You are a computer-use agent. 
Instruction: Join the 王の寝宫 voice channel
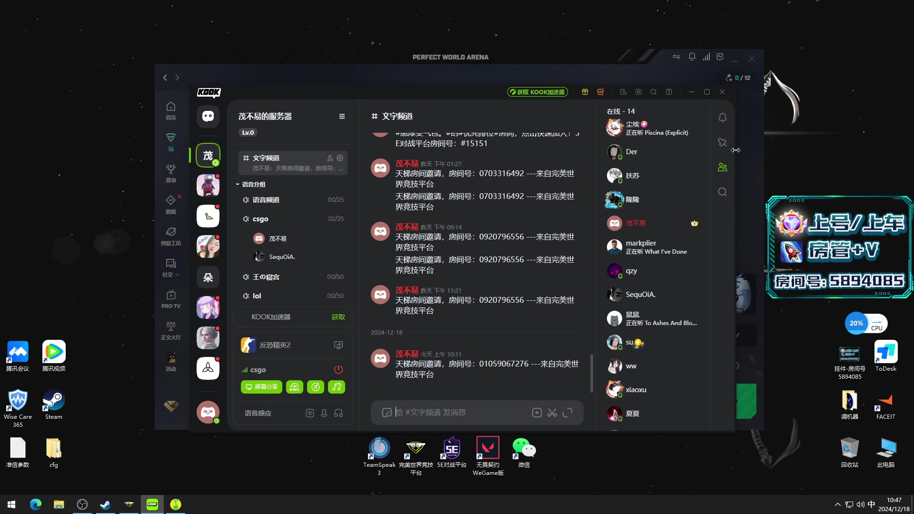click(x=293, y=277)
